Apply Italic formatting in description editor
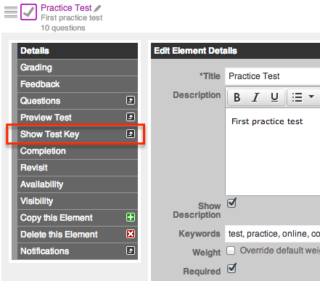Image resolution: width=320 pixels, height=281 pixels. 255,97
